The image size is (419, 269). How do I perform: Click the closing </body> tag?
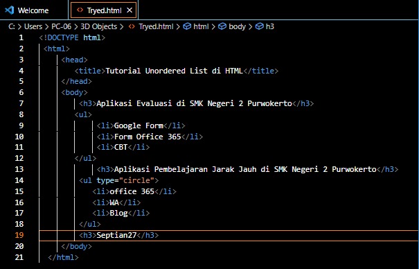click(76, 246)
